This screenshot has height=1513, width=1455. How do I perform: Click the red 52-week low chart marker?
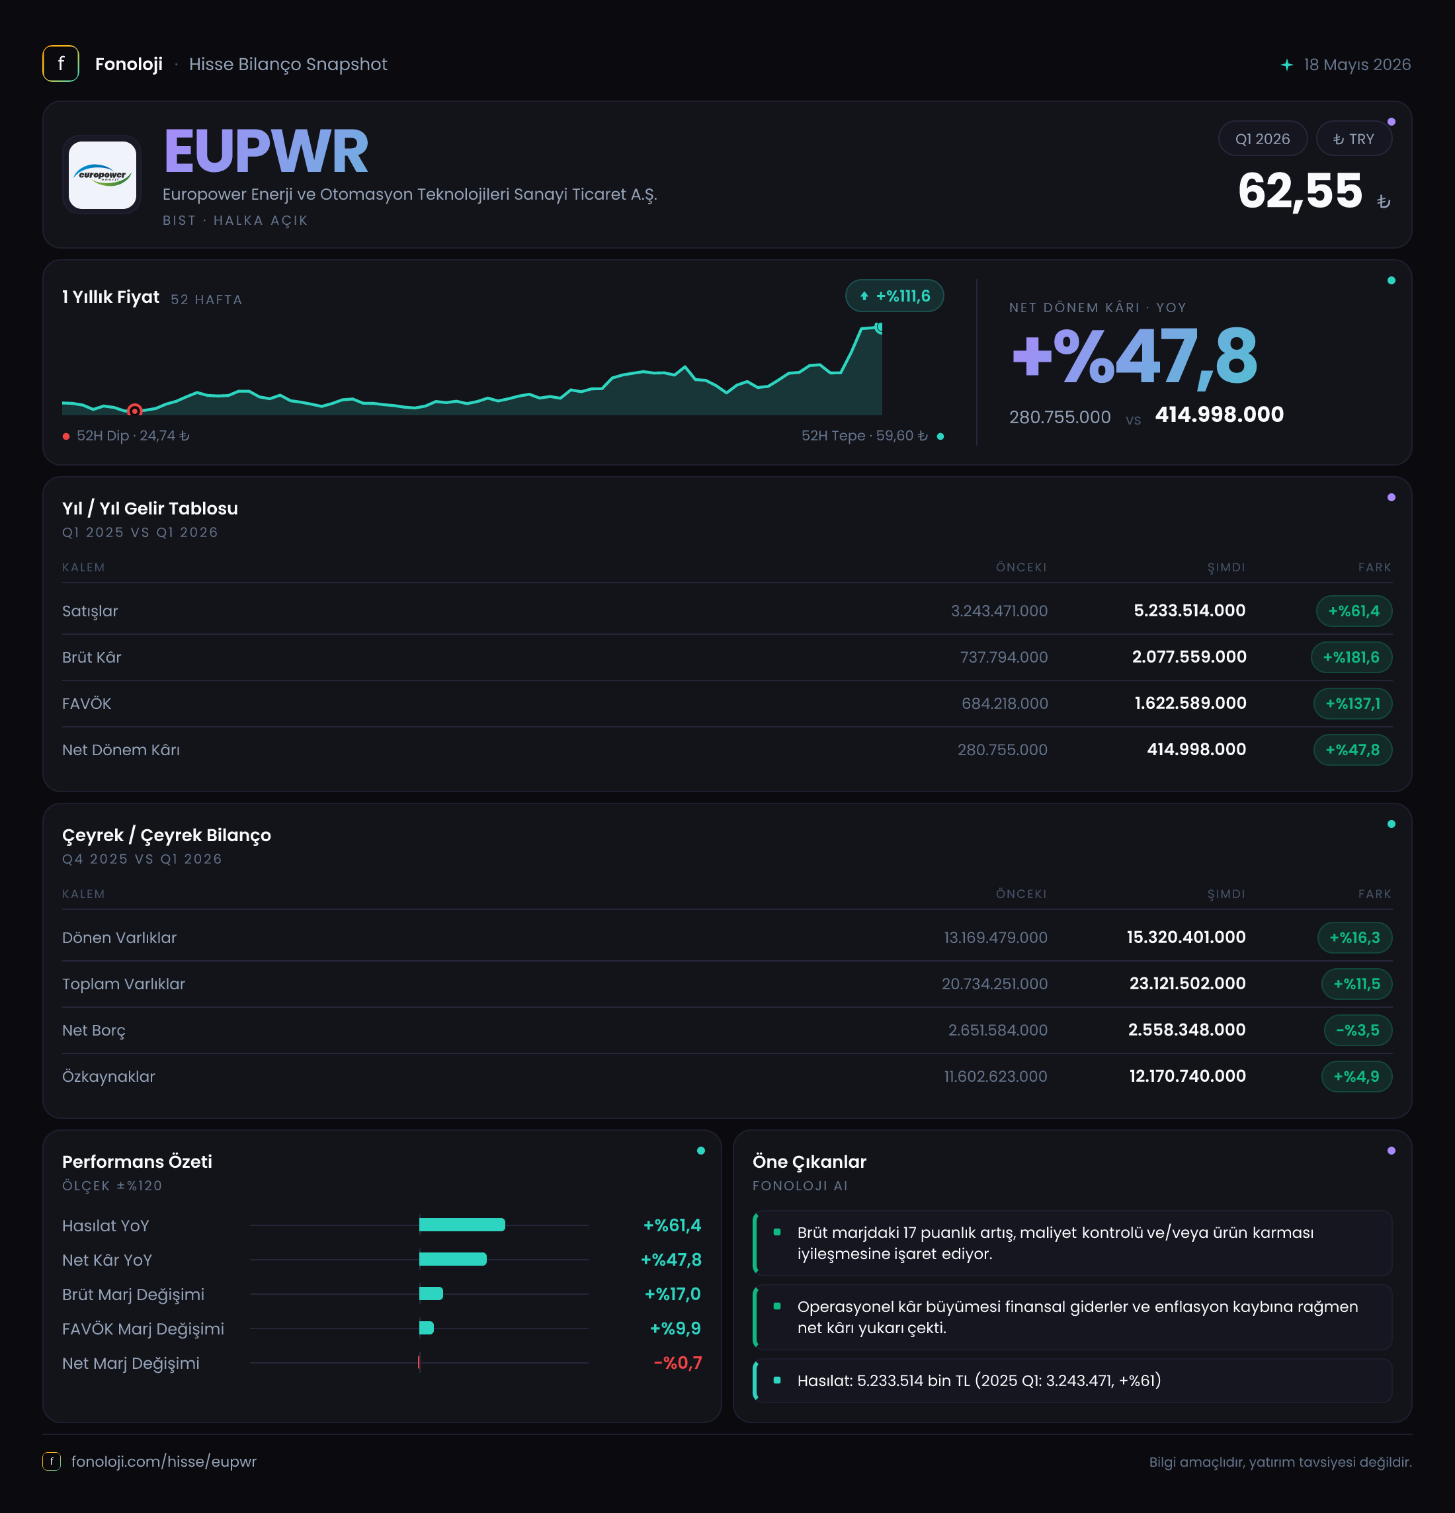click(x=134, y=410)
